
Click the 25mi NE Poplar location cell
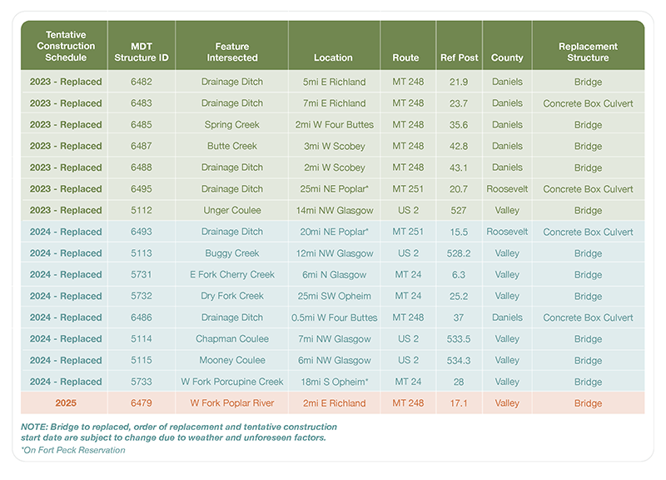pos(333,188)
